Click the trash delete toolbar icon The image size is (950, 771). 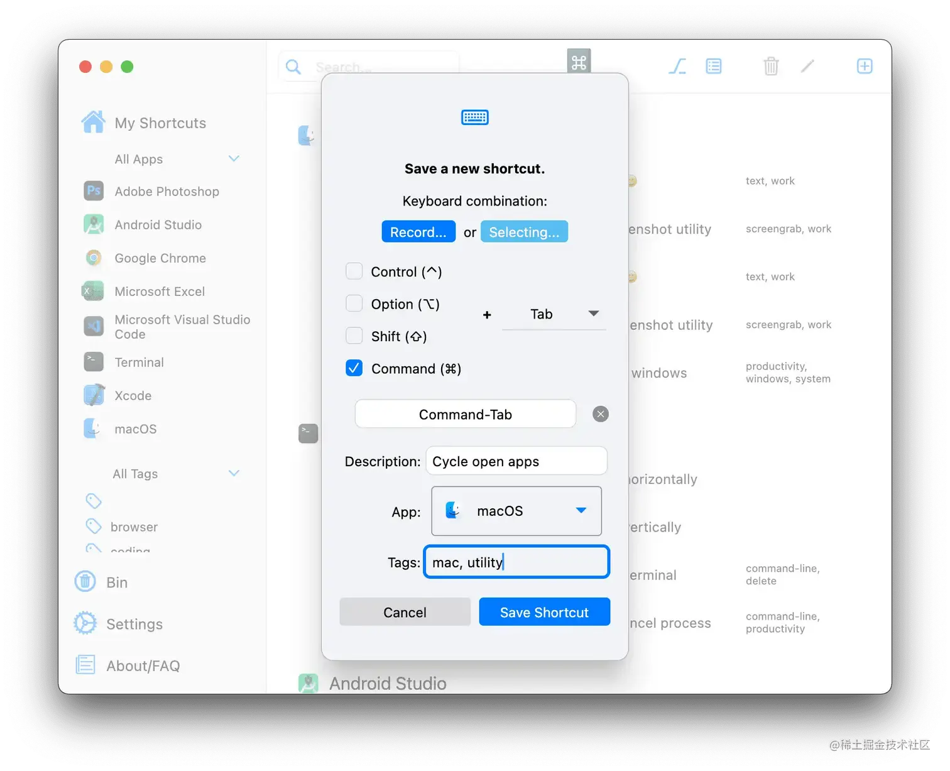tap(771, 66)
